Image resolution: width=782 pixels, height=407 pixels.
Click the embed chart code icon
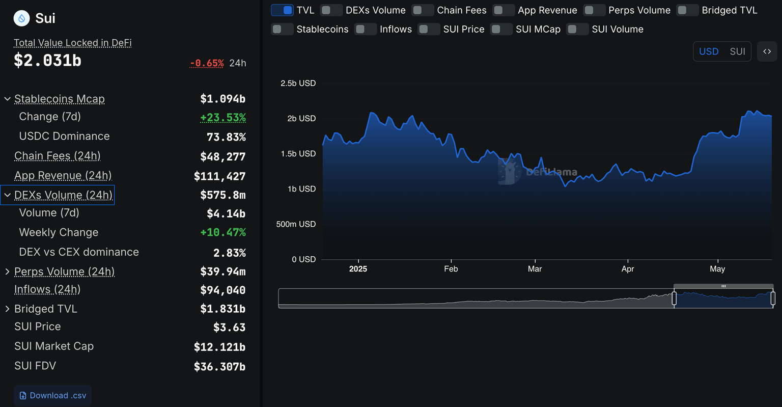tap(767, 51)
